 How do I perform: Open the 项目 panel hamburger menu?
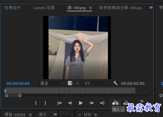coord(30,115)
